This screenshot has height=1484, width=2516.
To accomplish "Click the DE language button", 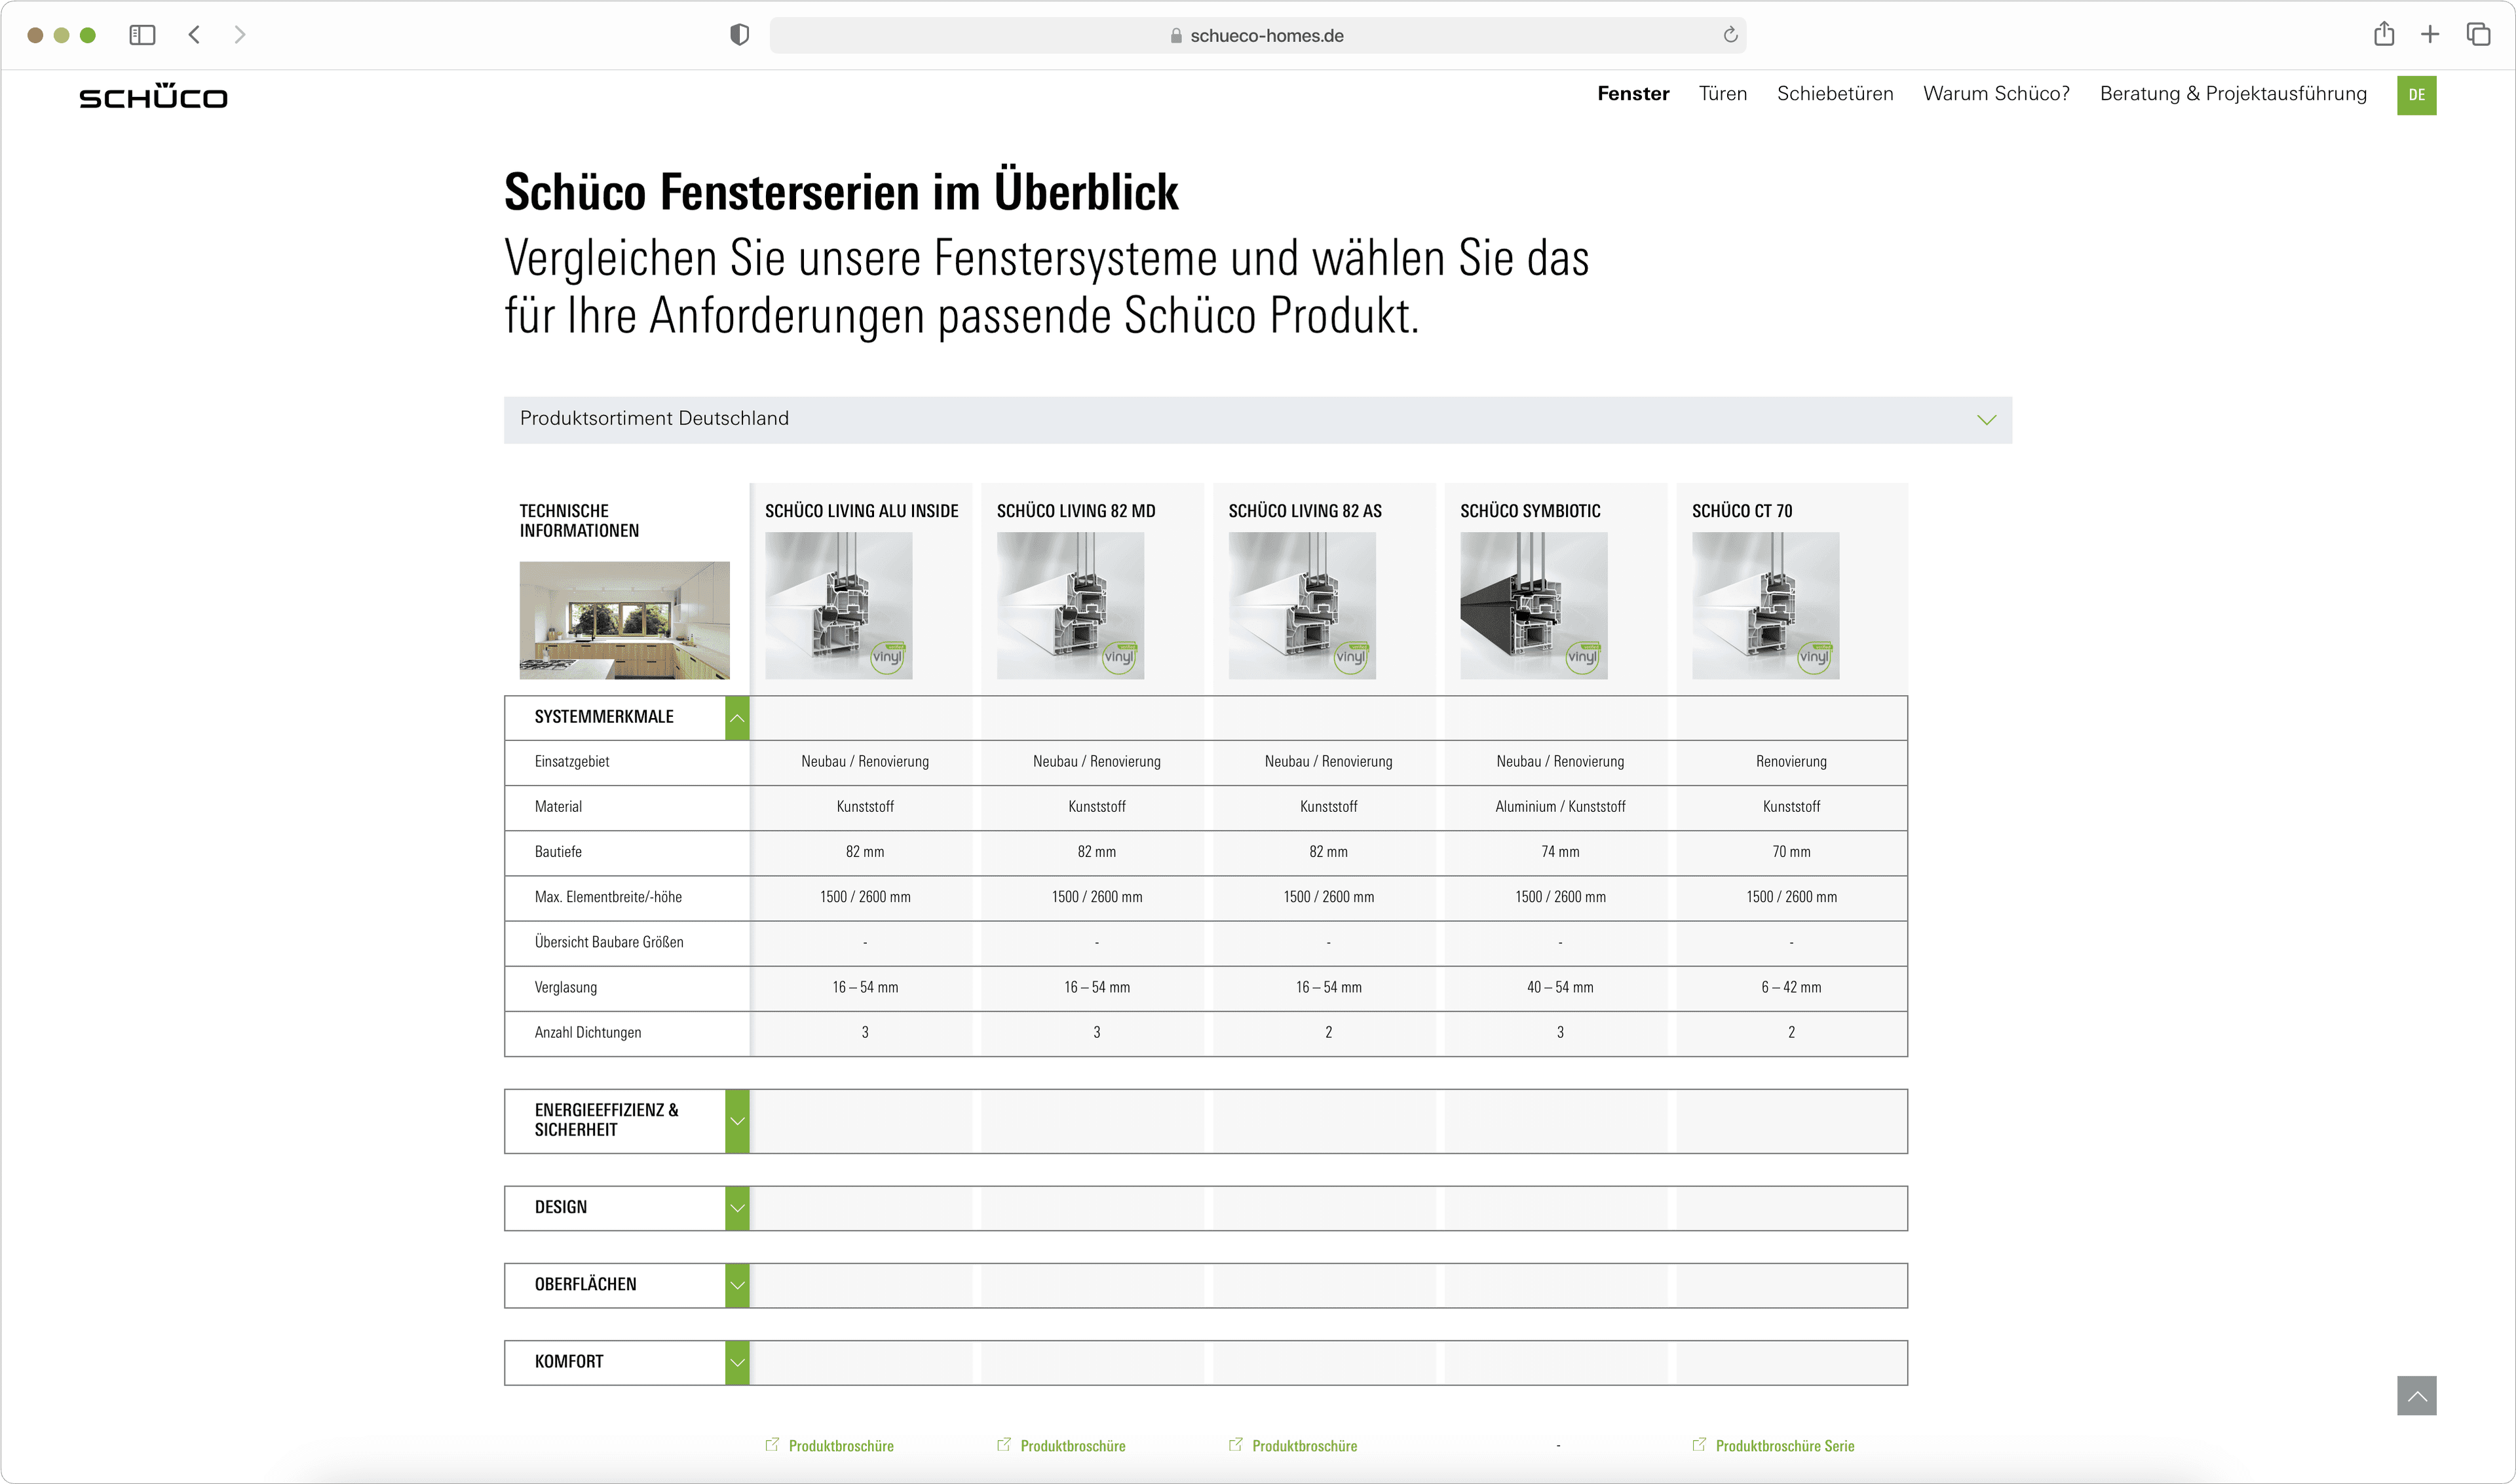I will tap(2416, 95).
